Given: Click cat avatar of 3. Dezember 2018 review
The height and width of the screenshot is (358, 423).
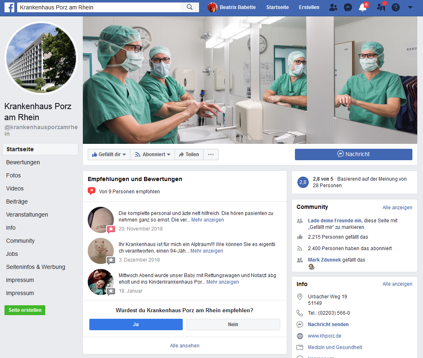Looking at the screenshot, I should pyautogui.click(x=101, y=251).
